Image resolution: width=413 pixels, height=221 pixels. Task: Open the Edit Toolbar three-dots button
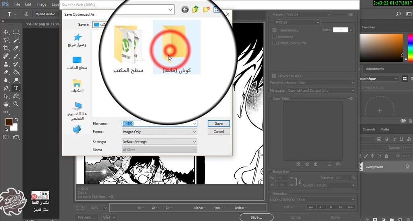[x=6, y=112]
